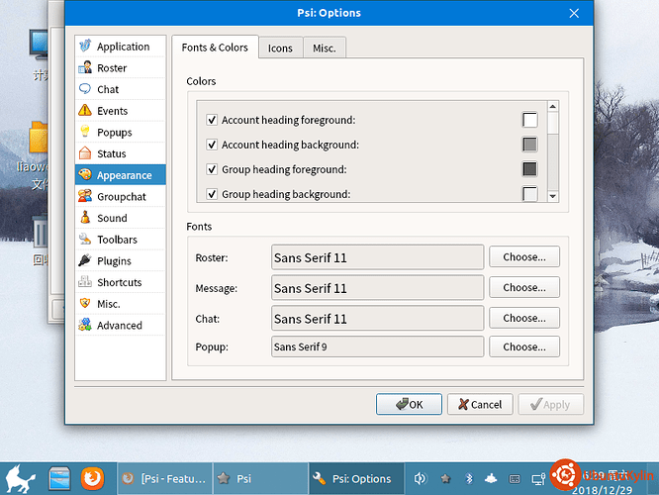Disable Group heading foreground checkbox
Viewport: 659px width, 495px height.
point(212,169)
